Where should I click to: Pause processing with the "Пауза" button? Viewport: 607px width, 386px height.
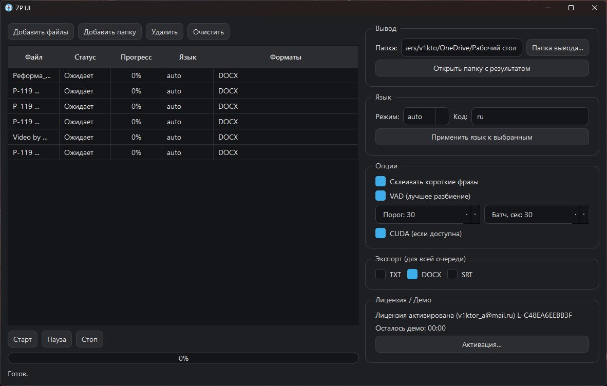coord(56,340)
